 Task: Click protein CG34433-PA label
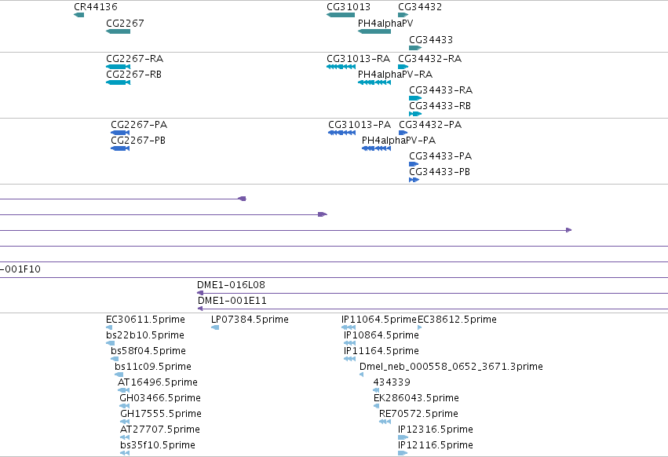(x=440, y=156)
